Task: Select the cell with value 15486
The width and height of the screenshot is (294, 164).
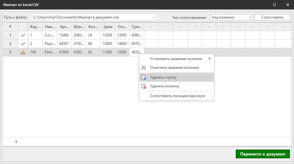Action: pos(64,36)
